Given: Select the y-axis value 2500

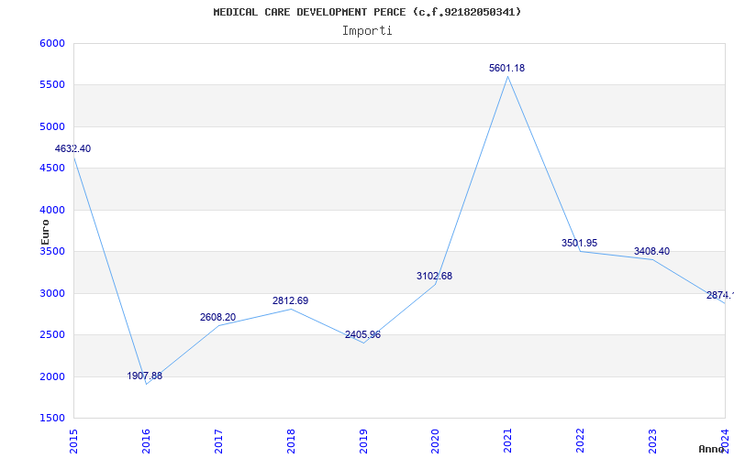Looking at the screenshot, I should [x=52, y=335].
